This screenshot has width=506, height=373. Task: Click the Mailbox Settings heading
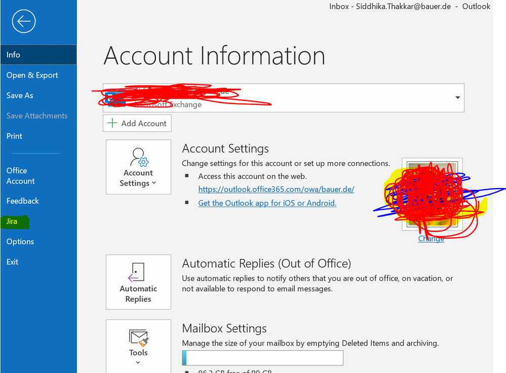point(224,328)
